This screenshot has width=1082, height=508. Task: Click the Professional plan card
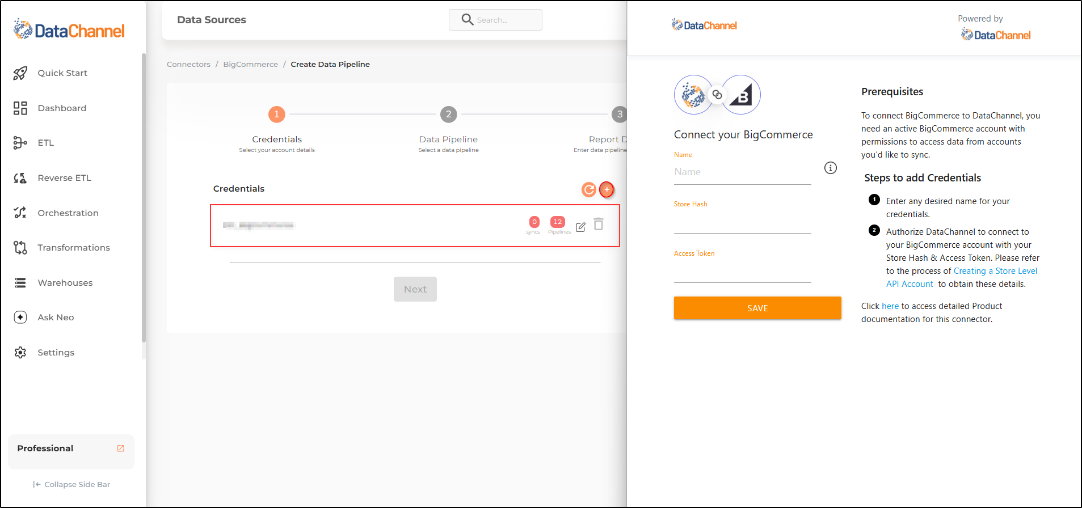tap(71, 452)
